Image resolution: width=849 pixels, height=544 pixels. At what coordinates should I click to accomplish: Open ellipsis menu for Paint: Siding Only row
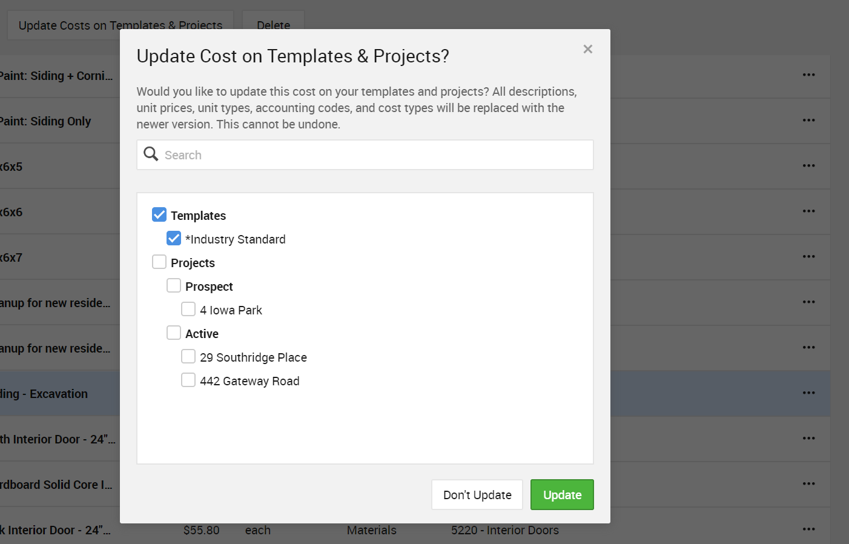pos(808,121)
